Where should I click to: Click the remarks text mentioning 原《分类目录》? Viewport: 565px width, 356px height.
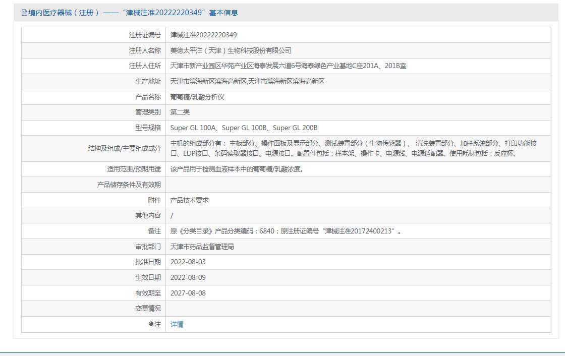point(286,231)
